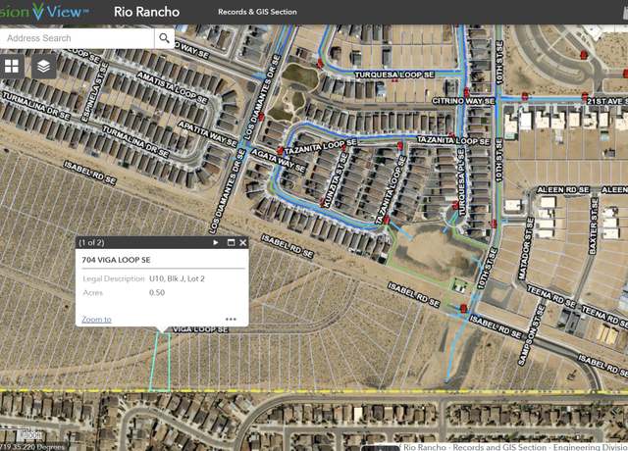Close the 704 Viga Loop popup
The height and width of the screenshot is (451, 628).
pyautogui.click(x=243, y=242)
